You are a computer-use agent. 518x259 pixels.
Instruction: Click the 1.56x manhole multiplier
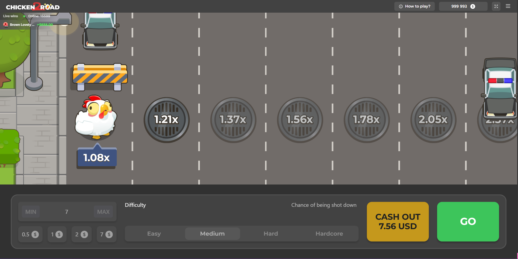coord(300,120)
